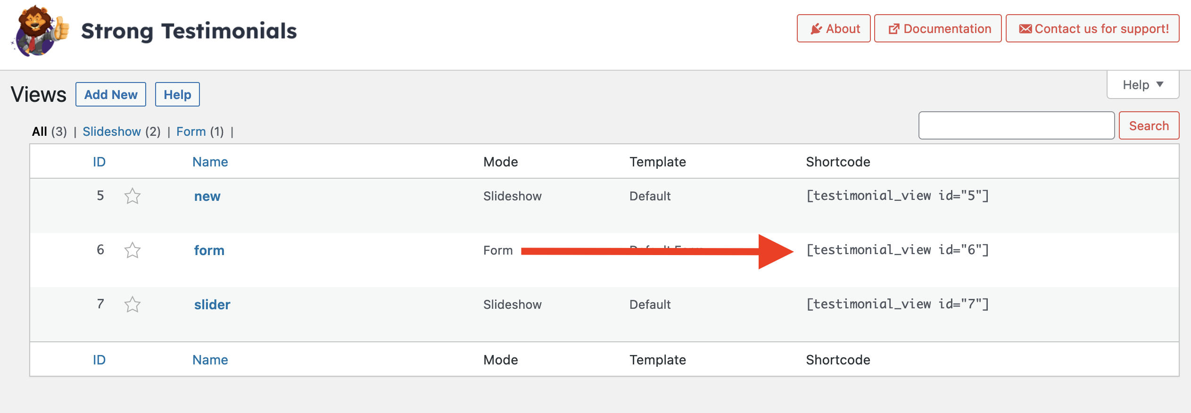Open the About page button
This screenshot has width=1191, height=413.
pyautogui.click(x=834, y=29)
